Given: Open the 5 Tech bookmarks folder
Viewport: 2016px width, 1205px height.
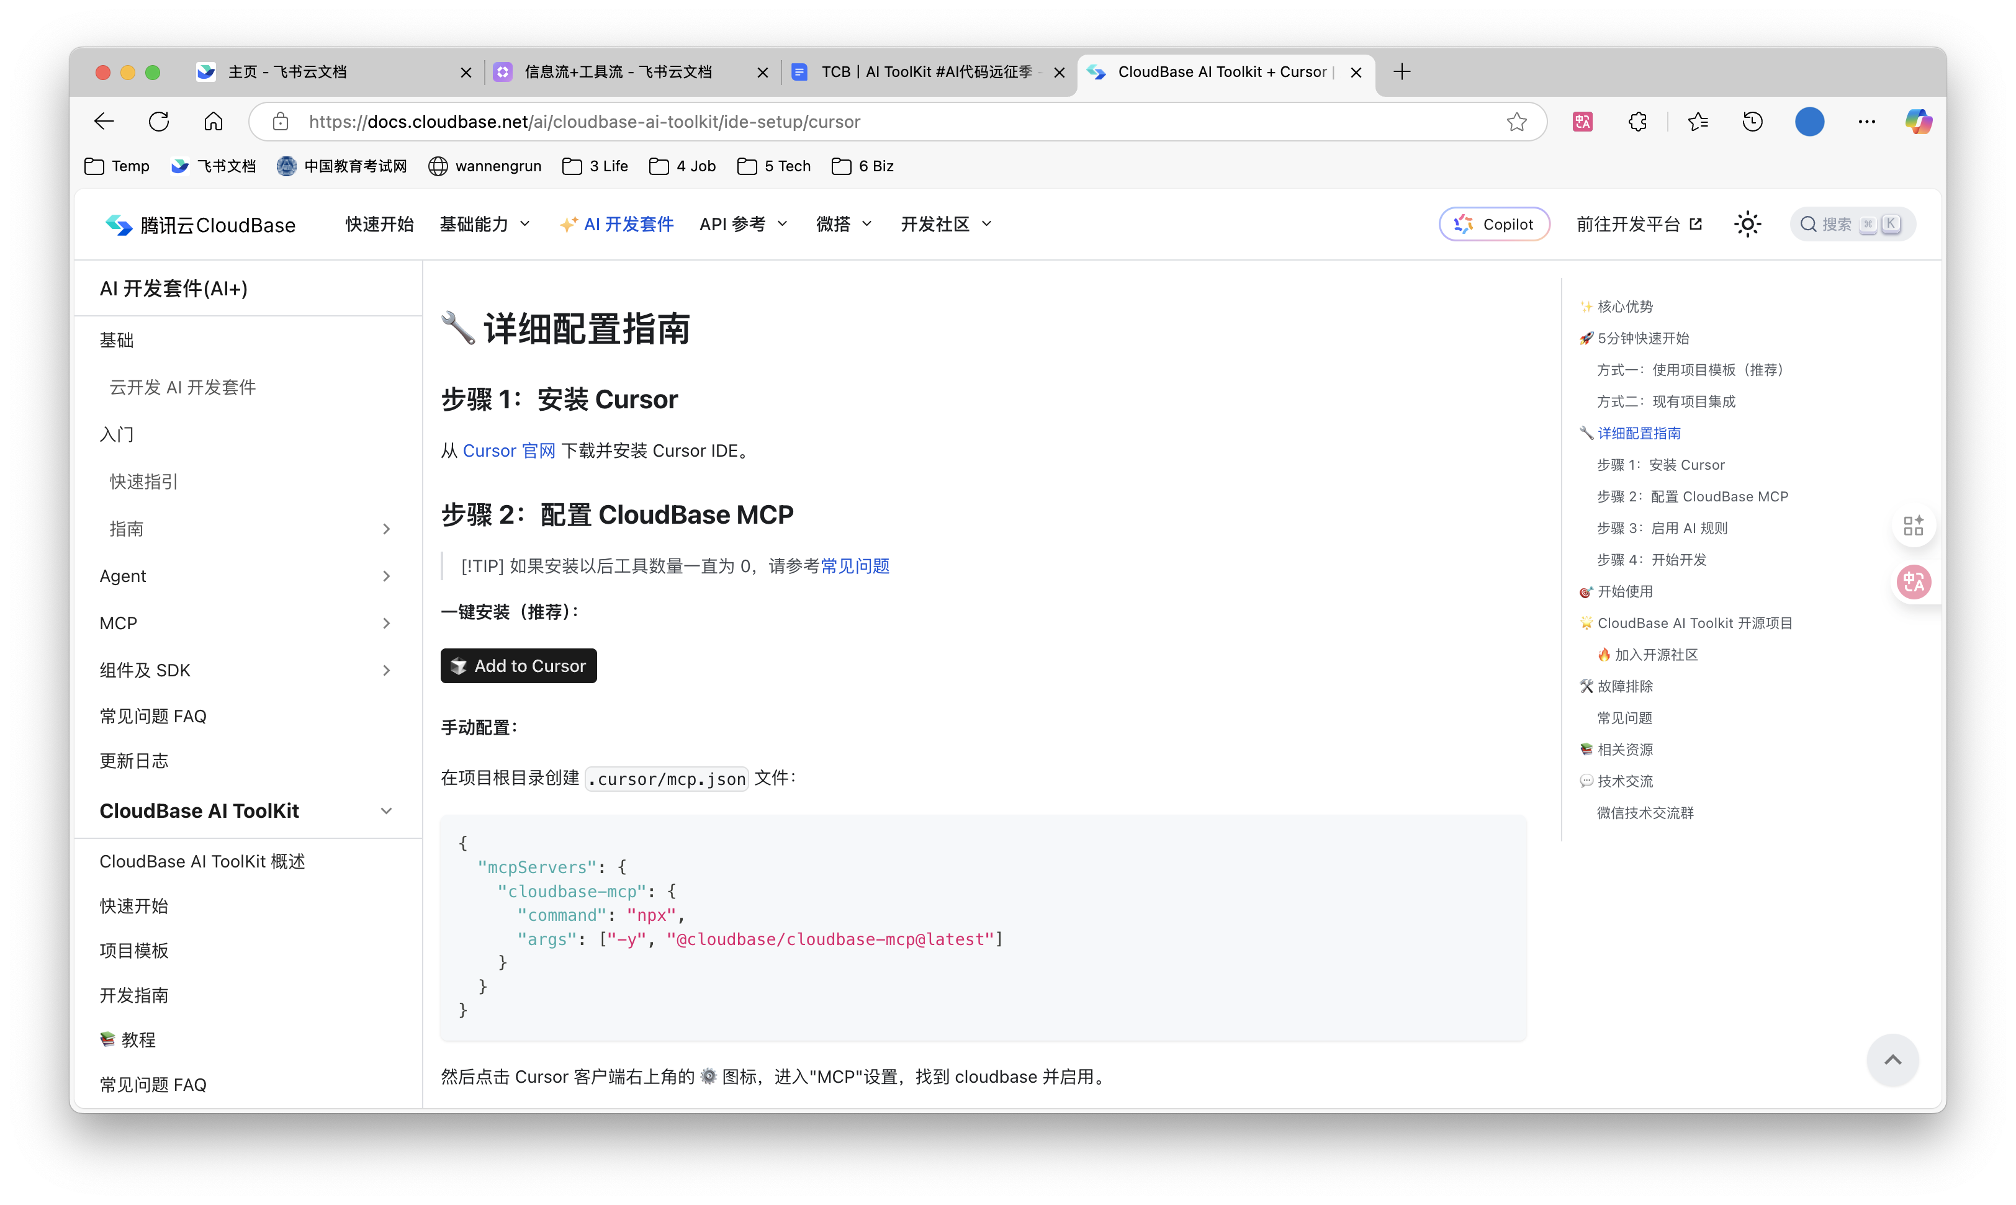Looking at the screenshot, I should click(x=774, y=166).
